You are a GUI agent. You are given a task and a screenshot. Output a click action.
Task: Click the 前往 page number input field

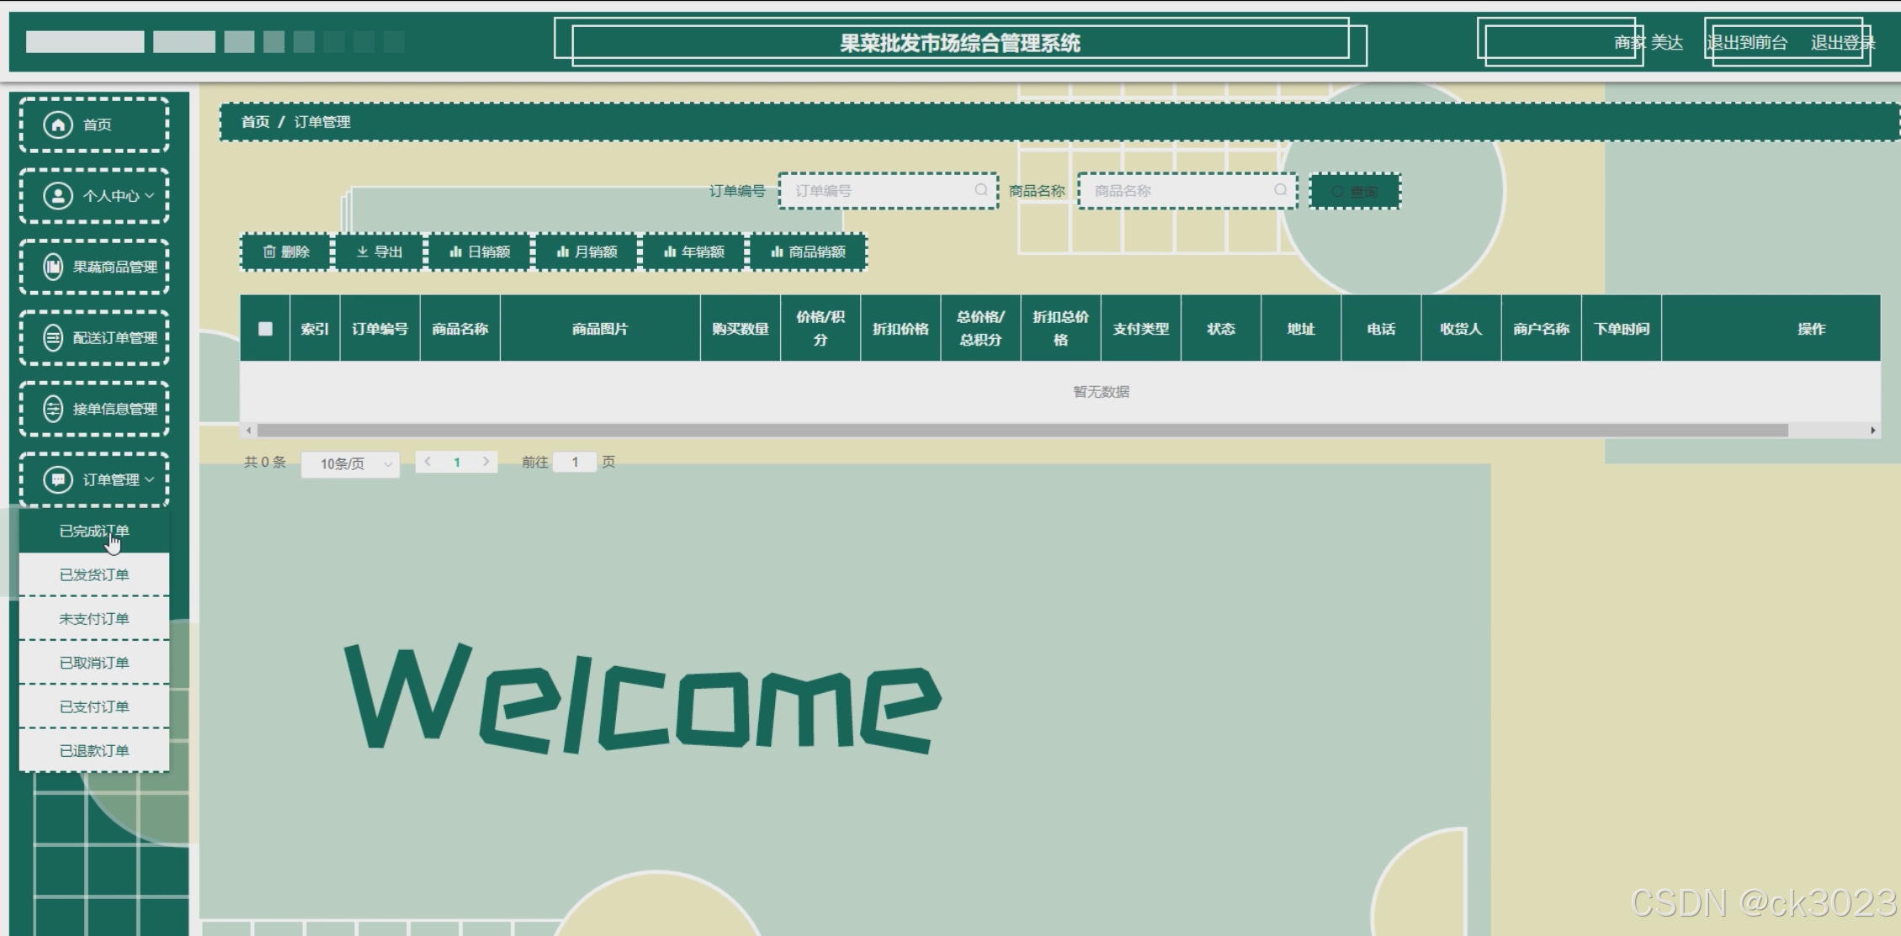point(575,463)
